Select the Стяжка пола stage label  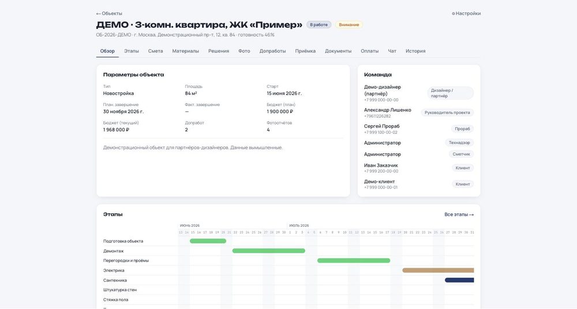click(115, 300)
